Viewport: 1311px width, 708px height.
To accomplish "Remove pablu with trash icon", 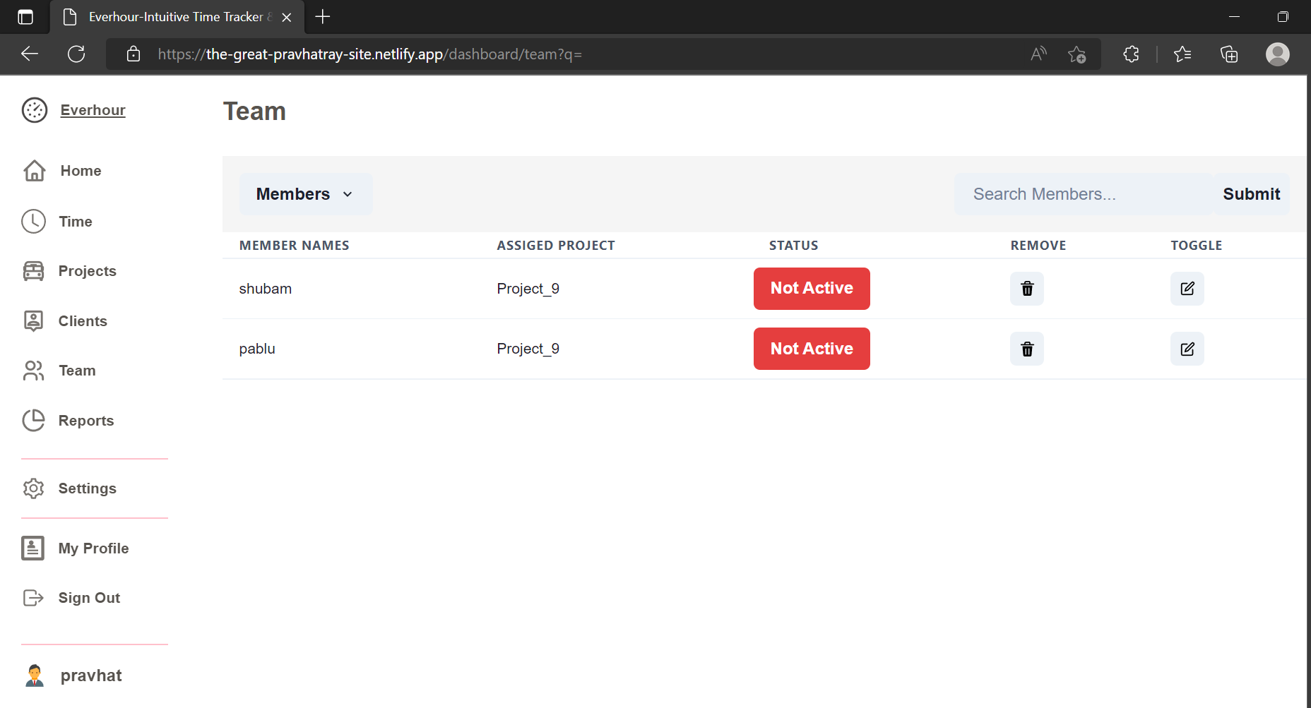I will [x=1027, y=349].
